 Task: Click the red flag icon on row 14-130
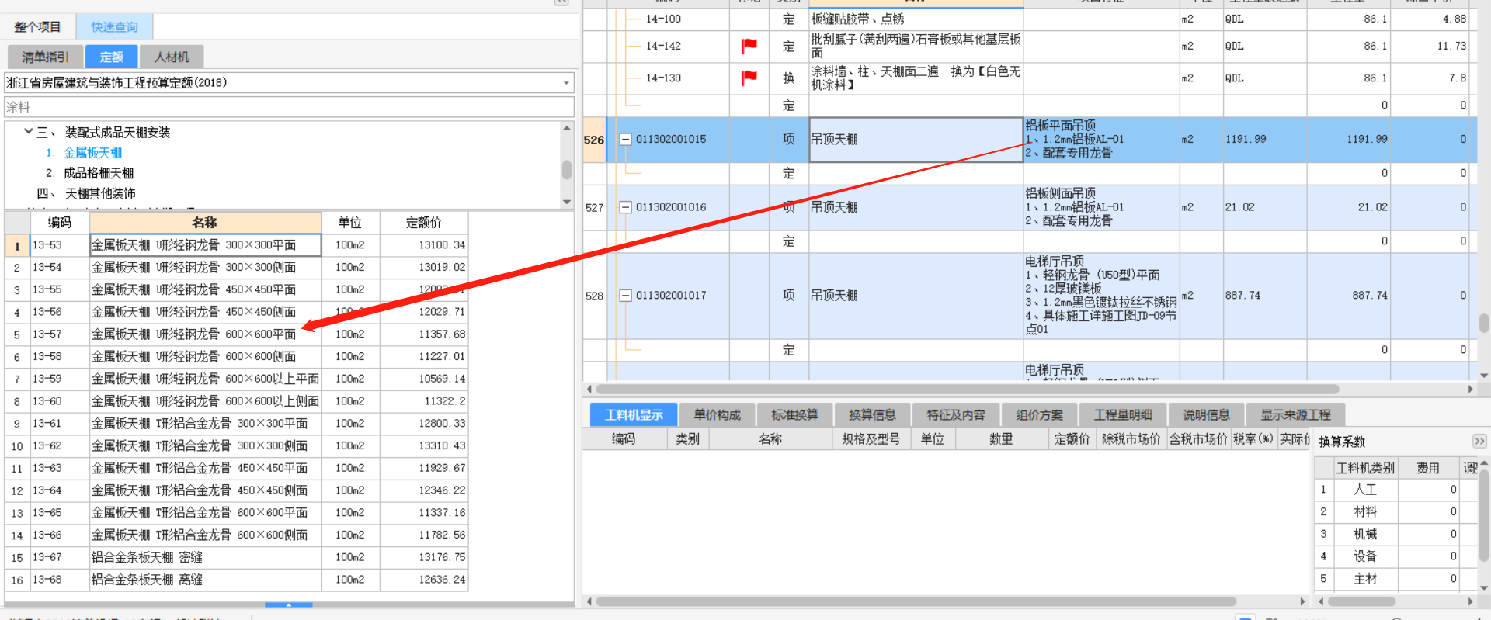tap(749, 78)
